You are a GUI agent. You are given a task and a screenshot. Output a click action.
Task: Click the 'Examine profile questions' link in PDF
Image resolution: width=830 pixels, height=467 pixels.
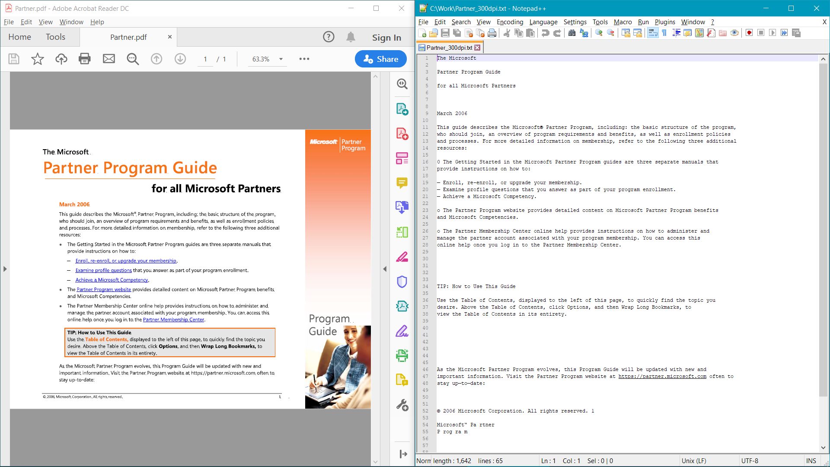tap(104, 271)
